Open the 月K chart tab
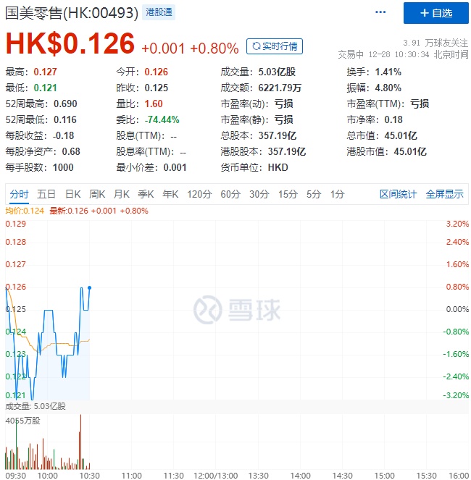The width and height of the screenshot is (471, 480). (x=121, y=194)
